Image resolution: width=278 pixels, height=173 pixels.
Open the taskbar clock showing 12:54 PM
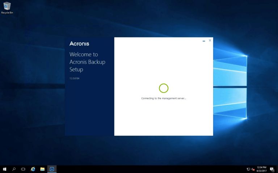point(261,169)
